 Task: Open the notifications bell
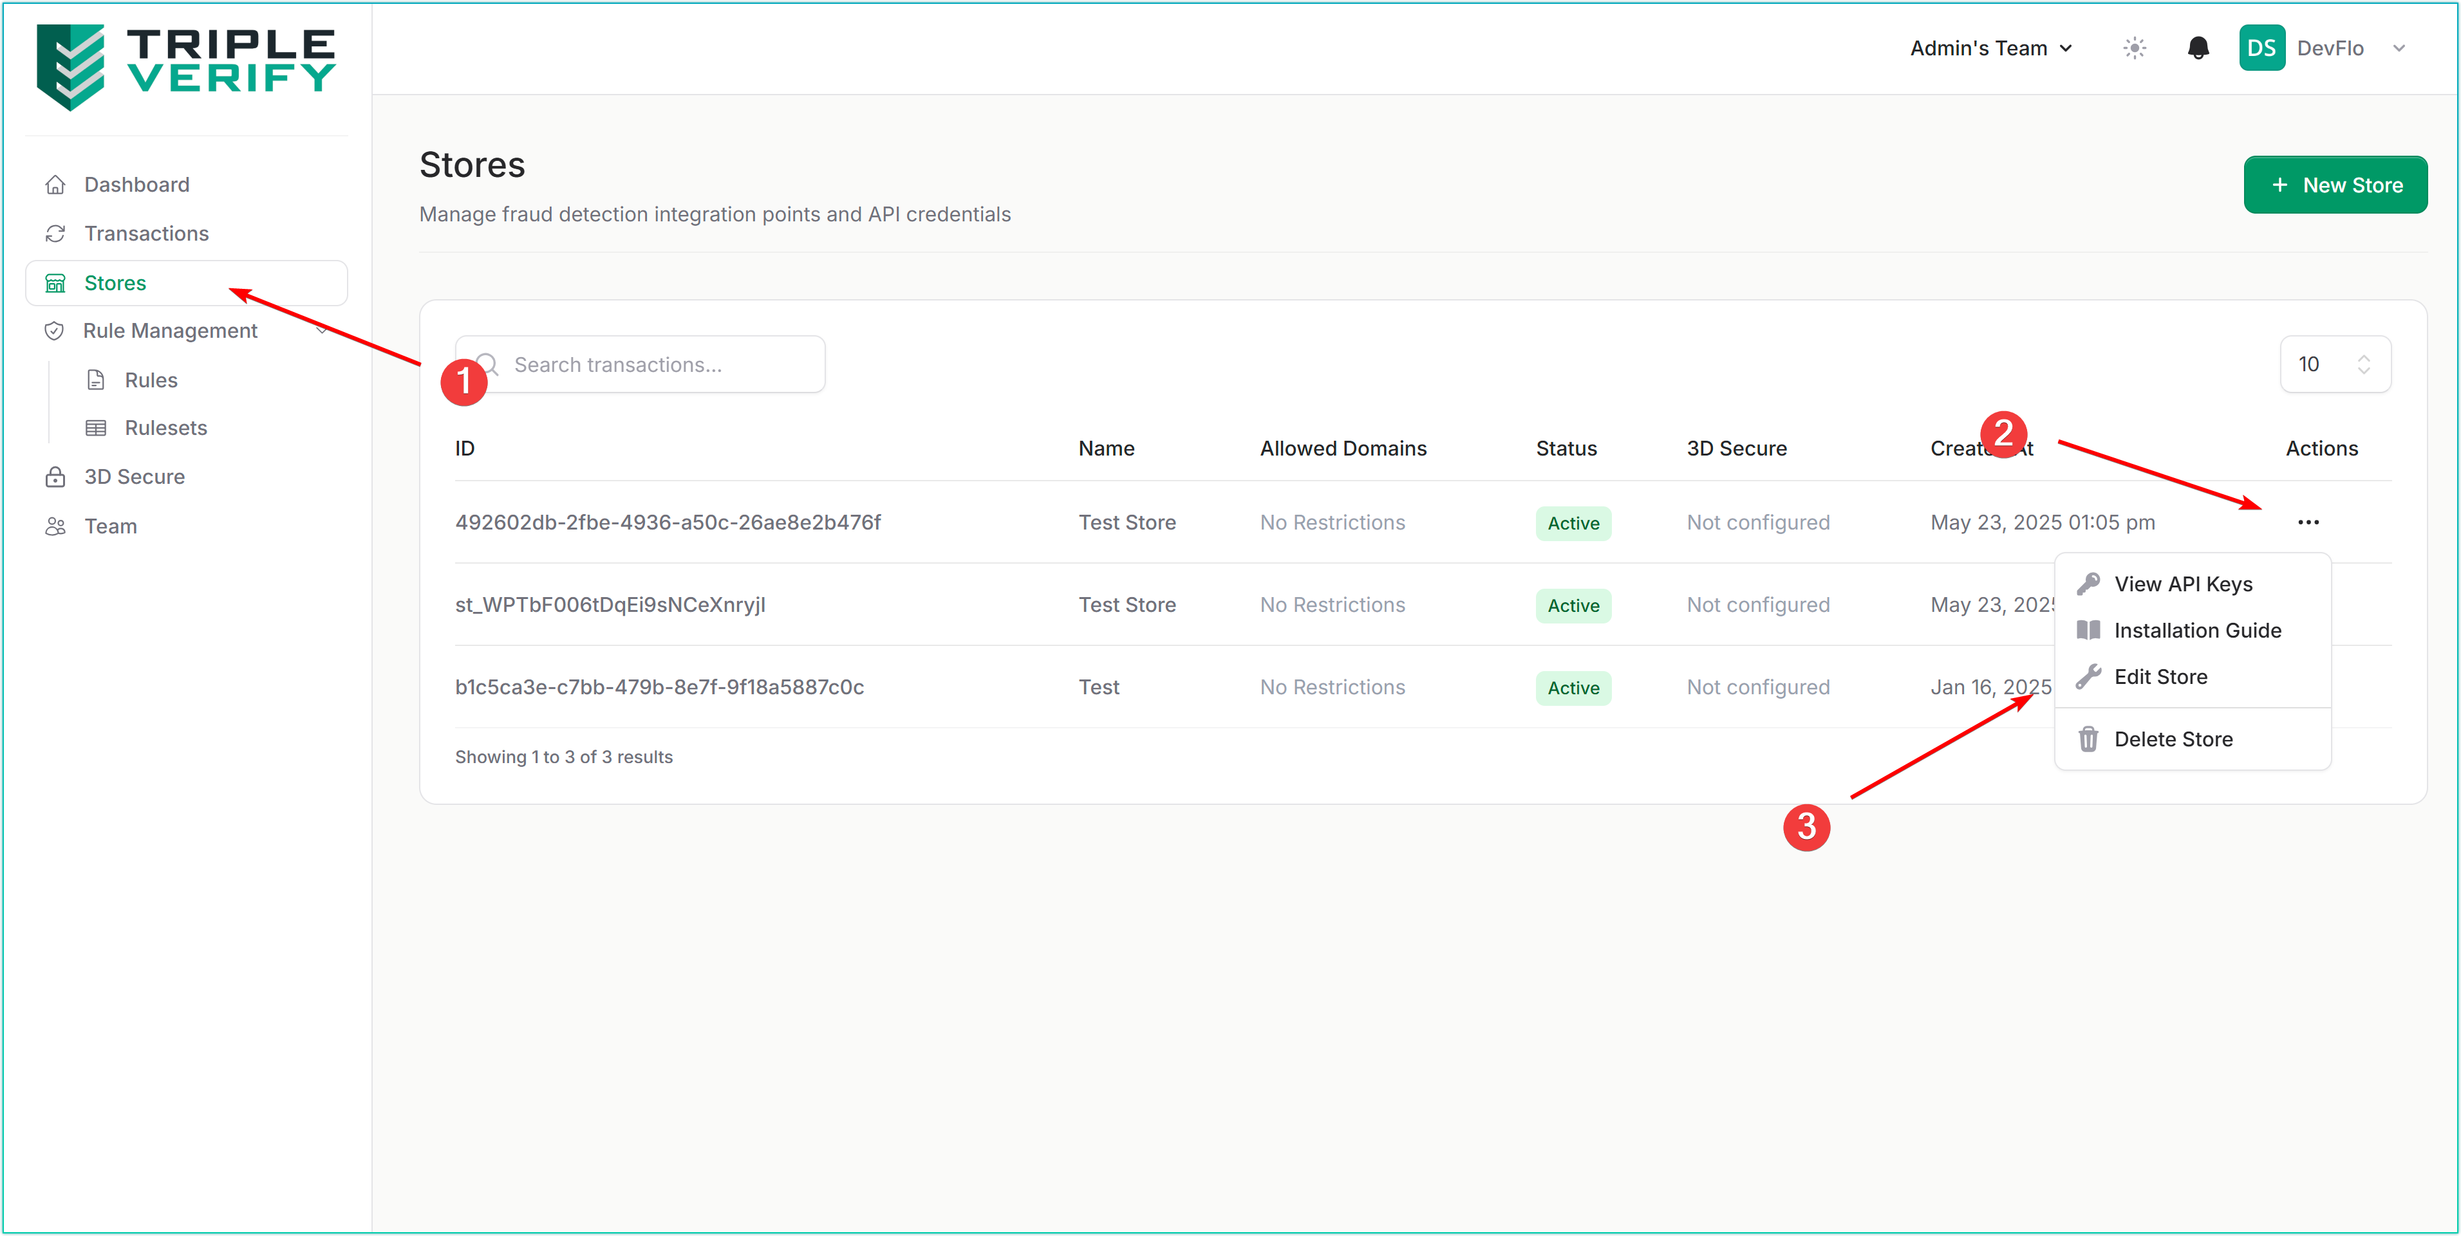click(2197, 49)
